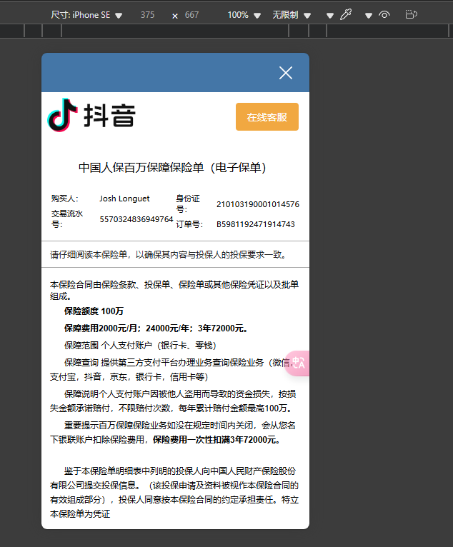Click the 在线客服 orange button
Image resolution: width=453 pixels, height=547 pixels.
pyautogui.click(x=267, y=117)
